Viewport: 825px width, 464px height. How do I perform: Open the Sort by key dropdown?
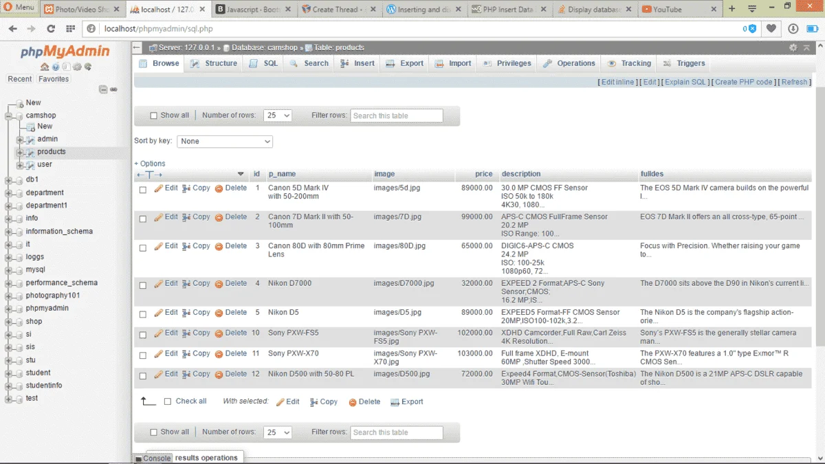[225, 141]
